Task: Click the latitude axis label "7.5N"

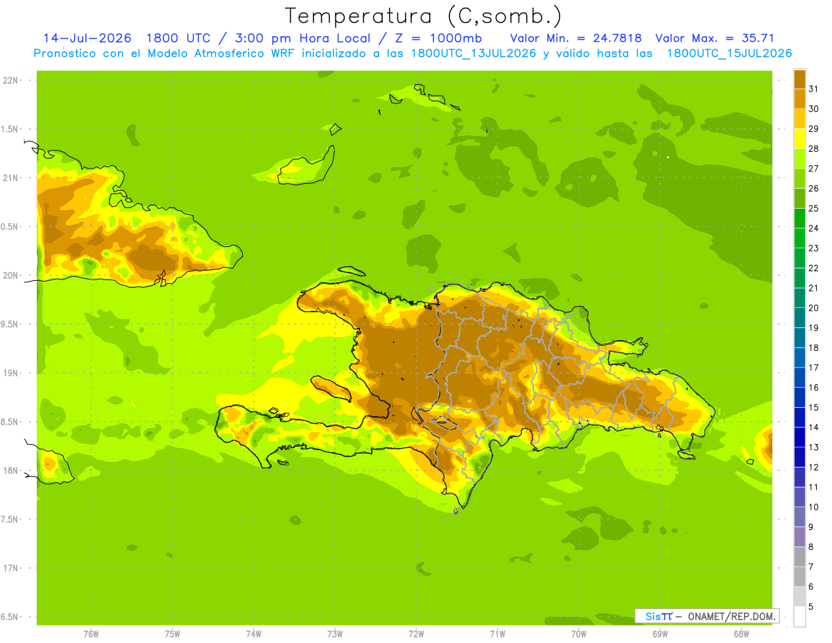Action: (10, 520)
